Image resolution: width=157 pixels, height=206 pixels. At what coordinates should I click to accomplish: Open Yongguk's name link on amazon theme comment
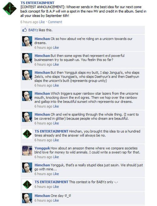(x=42, y=148)
